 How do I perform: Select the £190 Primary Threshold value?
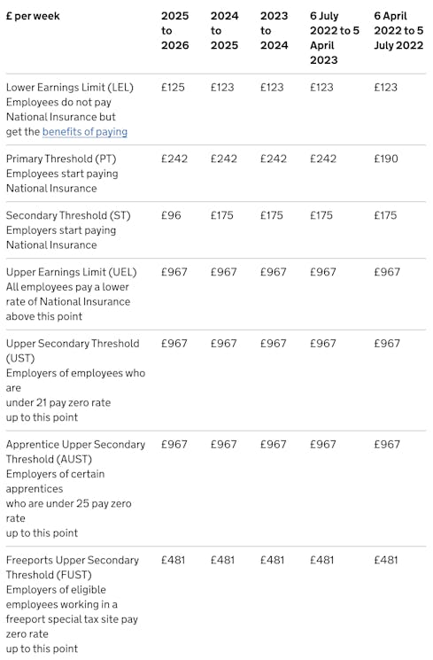[386, 159]
